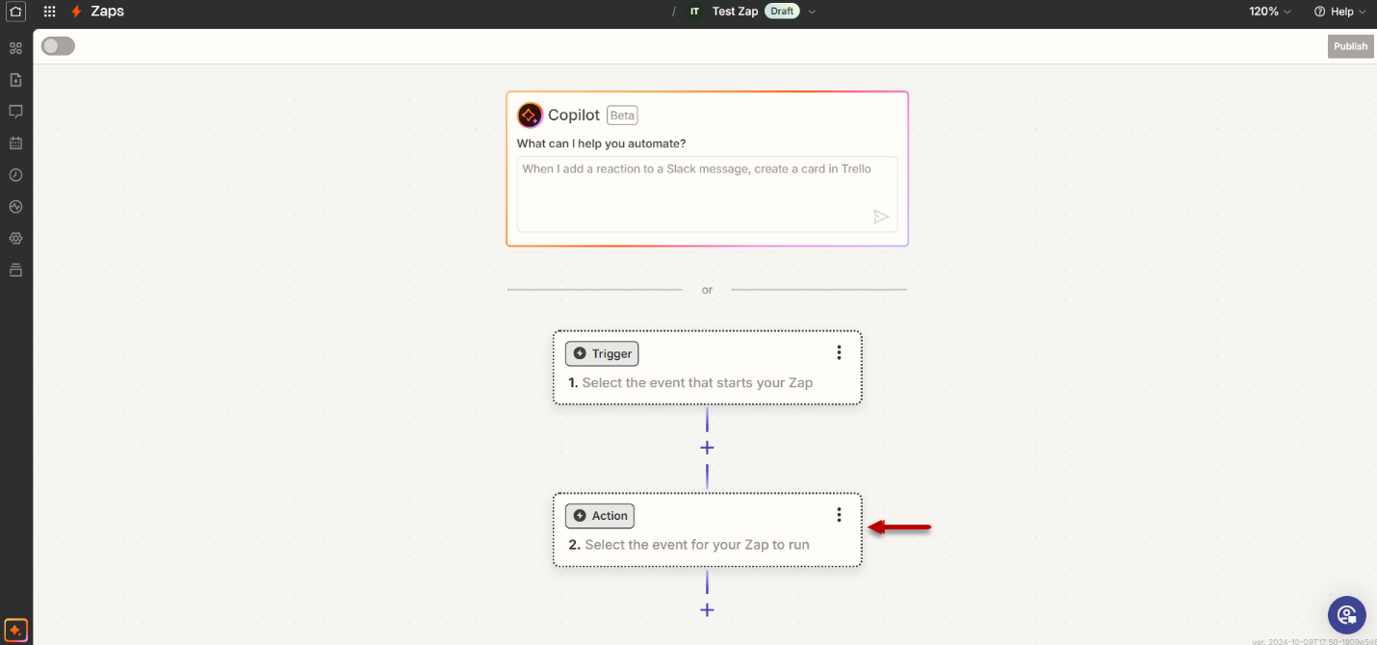
Task: Open the clock history icon in the sidebar
Action: coord(15,175)
